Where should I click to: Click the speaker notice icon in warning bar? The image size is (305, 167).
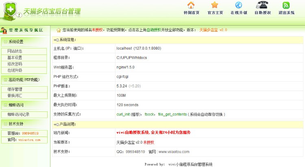coord(59,30)
